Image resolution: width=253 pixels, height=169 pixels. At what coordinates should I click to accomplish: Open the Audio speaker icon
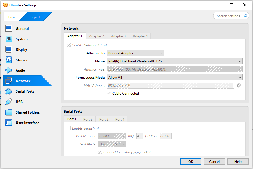point(9,70)
